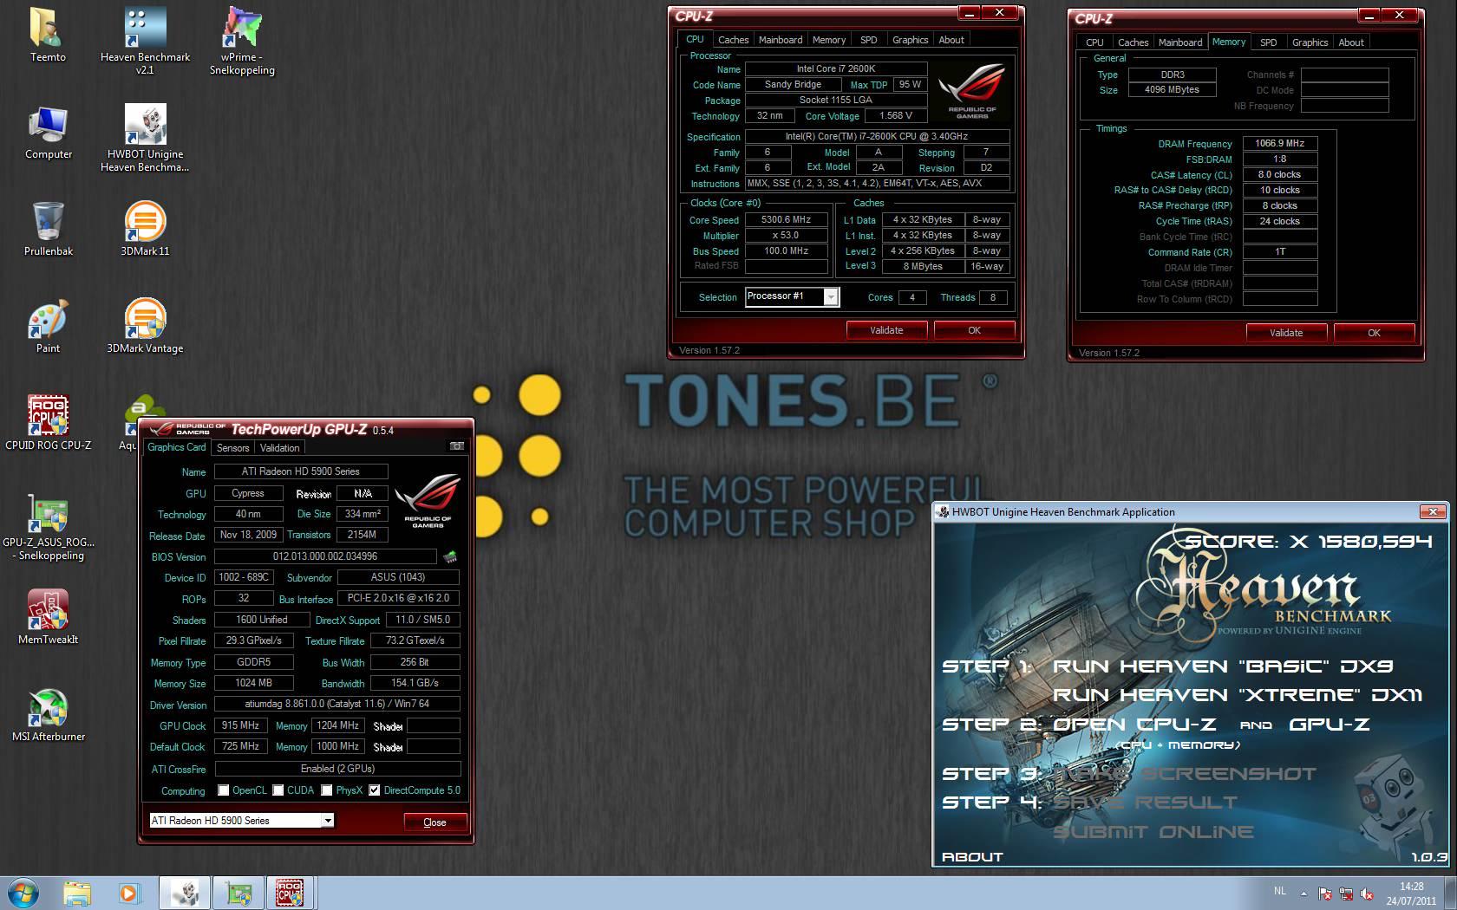Click Run Heaven "Xtreme" DX11 in HWBOT
Viewport: 1457px width, 910px height.
pyautogui.click(x=1237, y=695)
